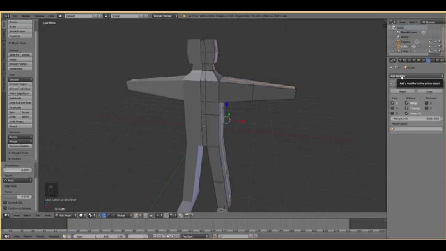Open the Add Modifier dropdown
The width and height of the screenshot is (446, 251).
point(416,76)
